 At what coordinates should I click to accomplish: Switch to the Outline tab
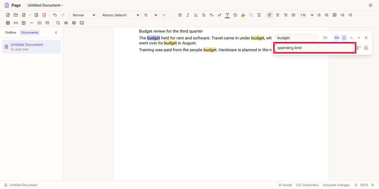pyautogui.click(x=11, y=33)
